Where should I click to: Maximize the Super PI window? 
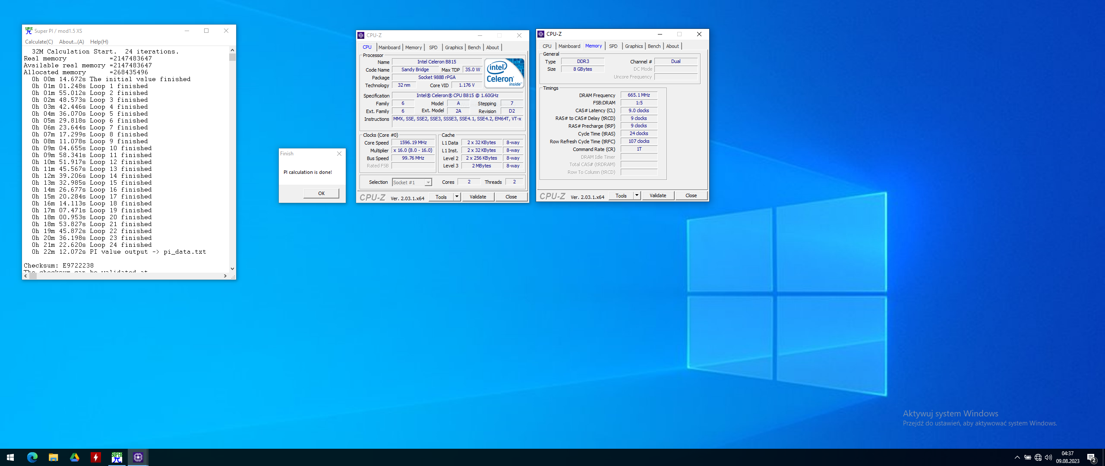pyautogui.click(x=206, y=31)
